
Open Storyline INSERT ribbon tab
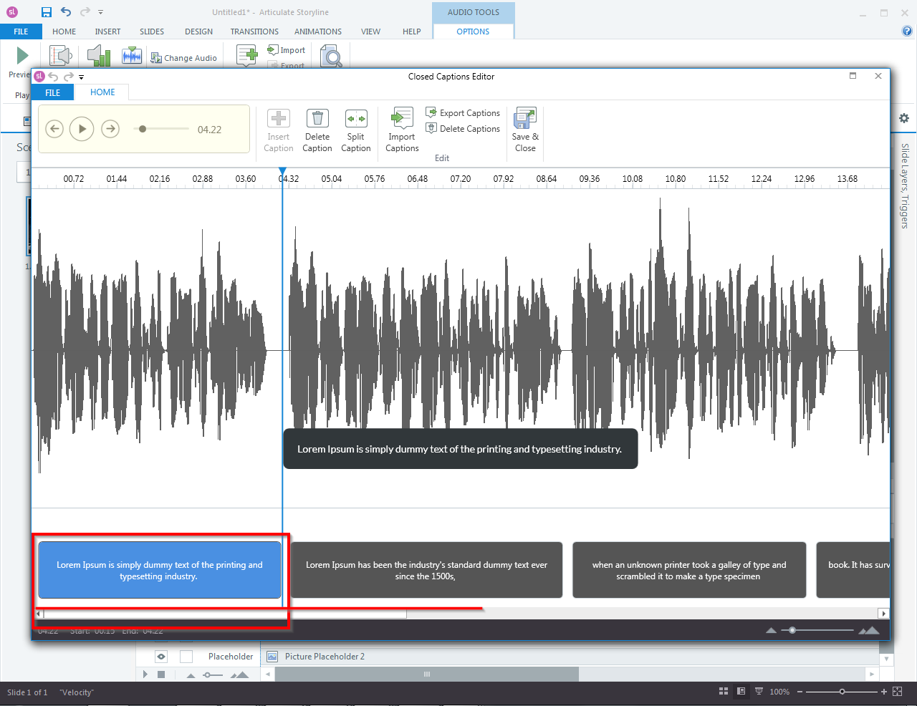click(107, 32)
